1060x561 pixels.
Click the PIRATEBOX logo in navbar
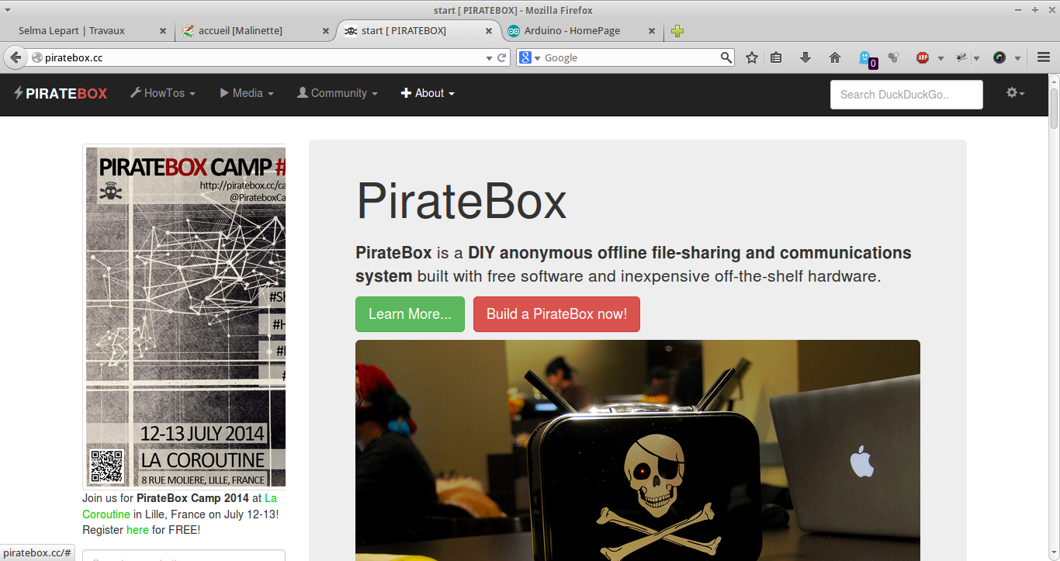tap(60, 93)
